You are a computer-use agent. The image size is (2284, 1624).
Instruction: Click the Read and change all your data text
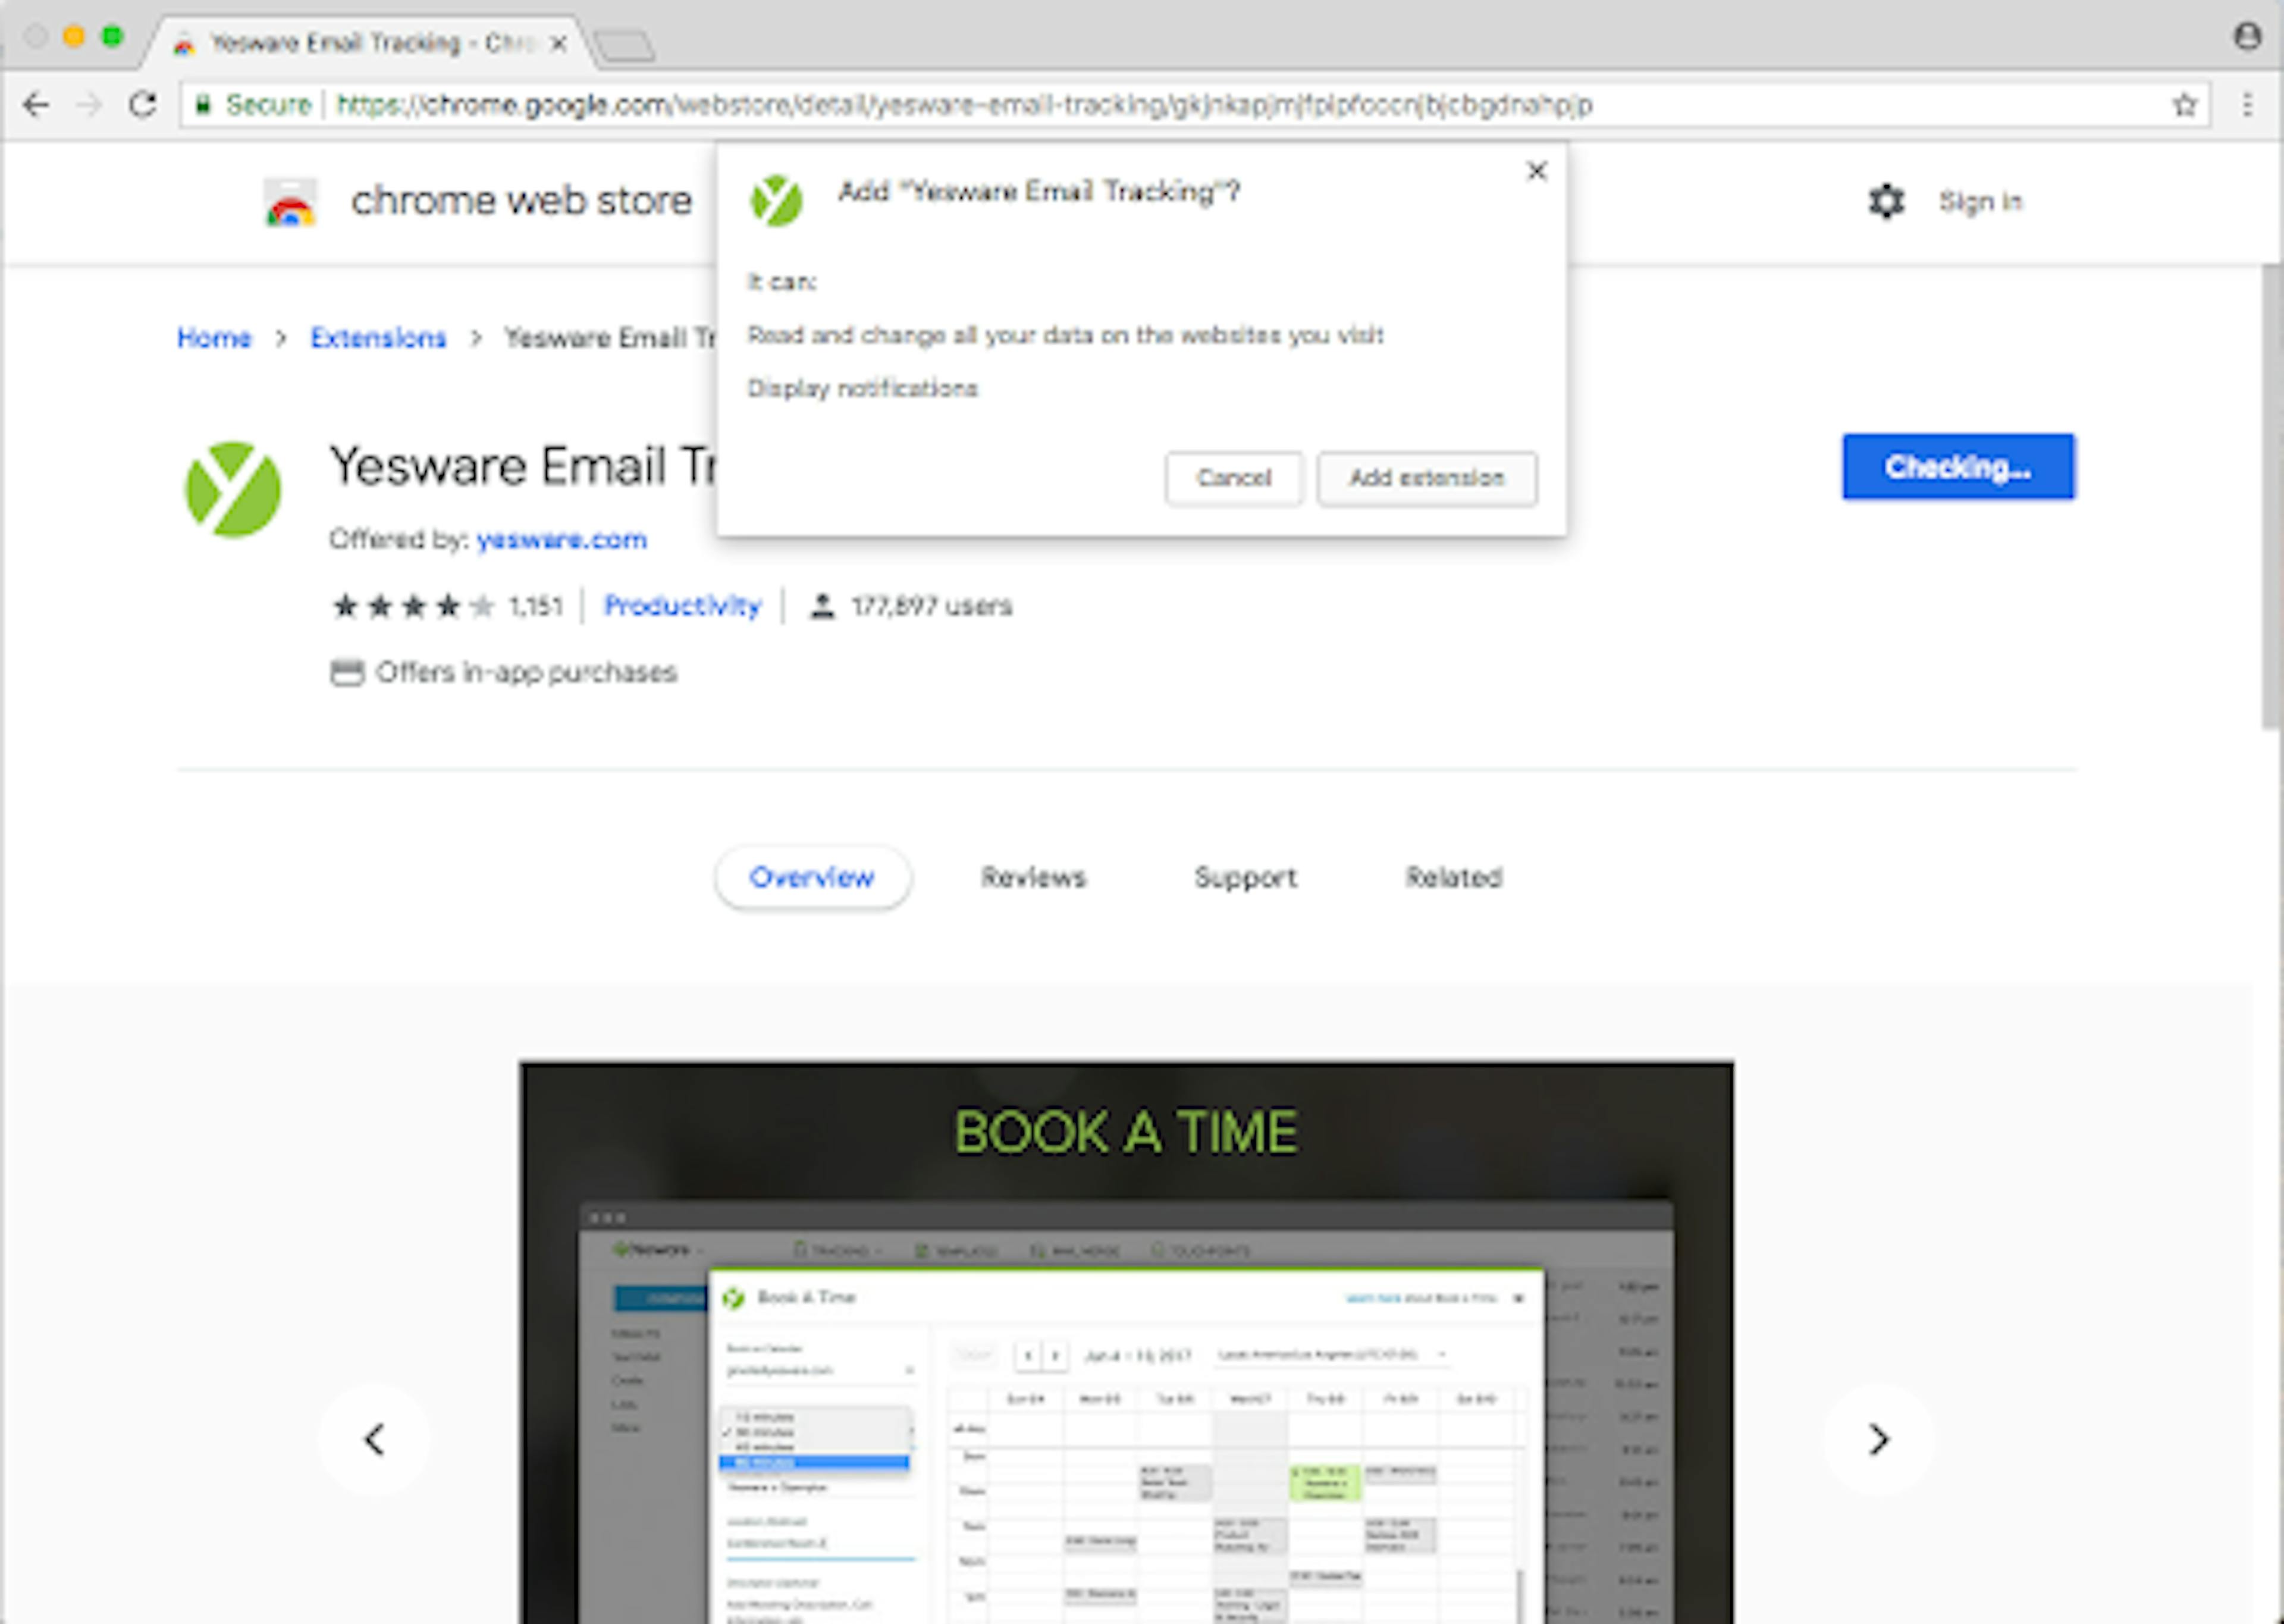[x=1065, y=335]
